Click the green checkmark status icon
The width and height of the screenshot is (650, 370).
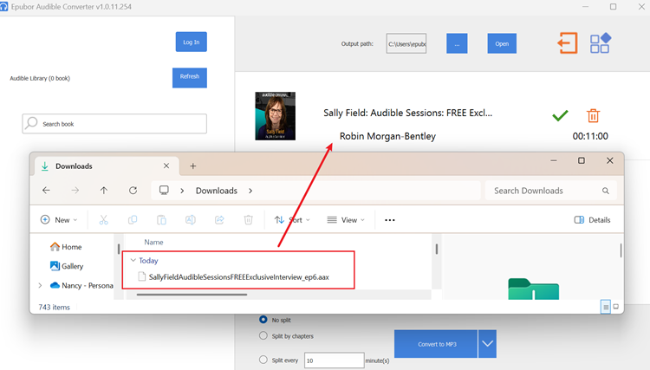(560, 115)
